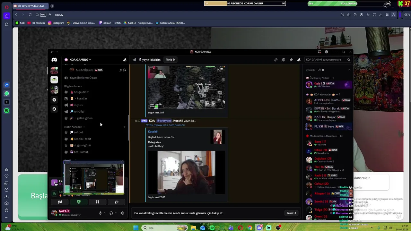411x231 pixels.
Task: Stop screen sharing with green monitor button
Action: (79, 202)
